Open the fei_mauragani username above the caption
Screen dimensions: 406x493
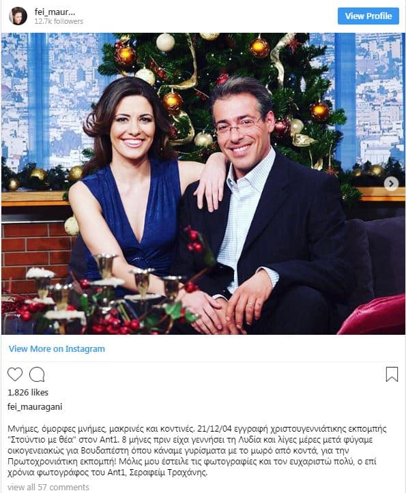coord(35,406)
